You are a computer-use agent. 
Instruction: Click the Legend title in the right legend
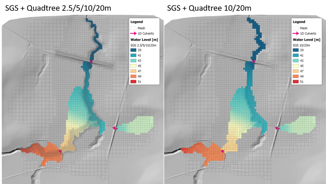pos(299,22)
